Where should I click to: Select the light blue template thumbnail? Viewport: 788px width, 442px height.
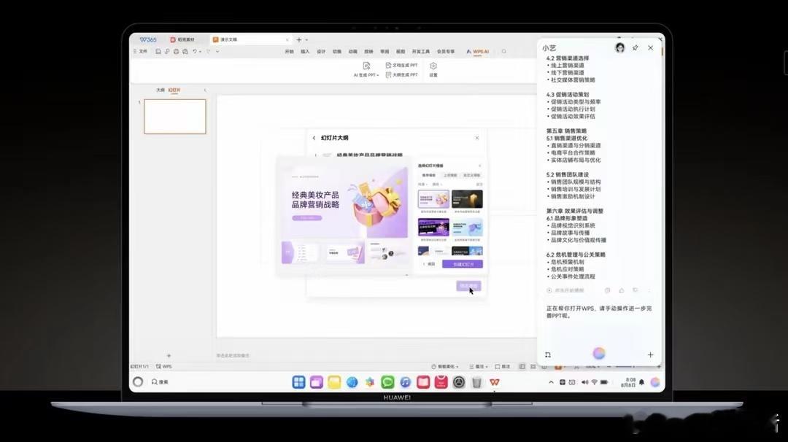(467, 227)
